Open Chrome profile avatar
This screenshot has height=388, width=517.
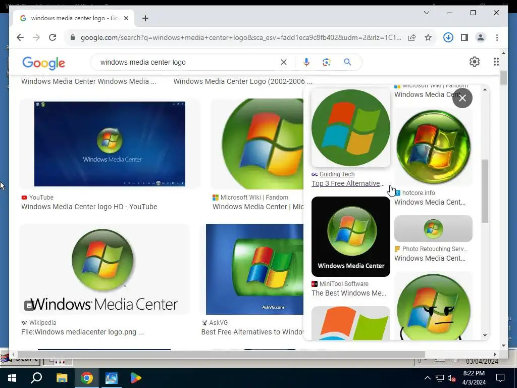pyautogui.click(x=481, y=37)
